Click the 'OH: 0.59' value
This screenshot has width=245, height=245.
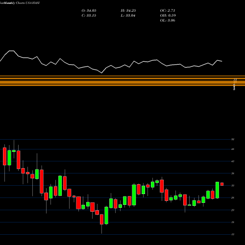point(168,16)
